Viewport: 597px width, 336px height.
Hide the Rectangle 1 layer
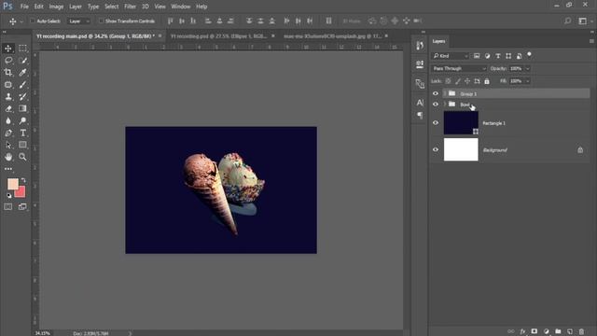[x=436, y=122]
